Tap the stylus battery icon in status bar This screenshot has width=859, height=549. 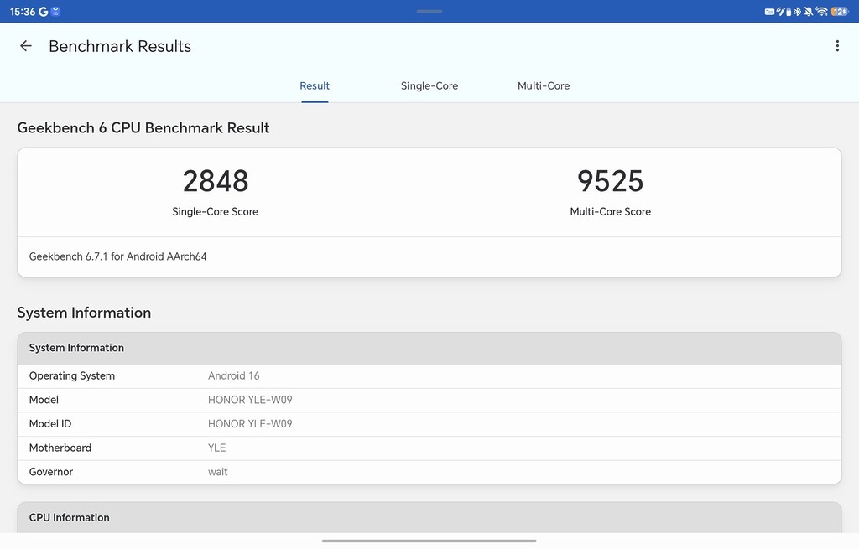789,12
